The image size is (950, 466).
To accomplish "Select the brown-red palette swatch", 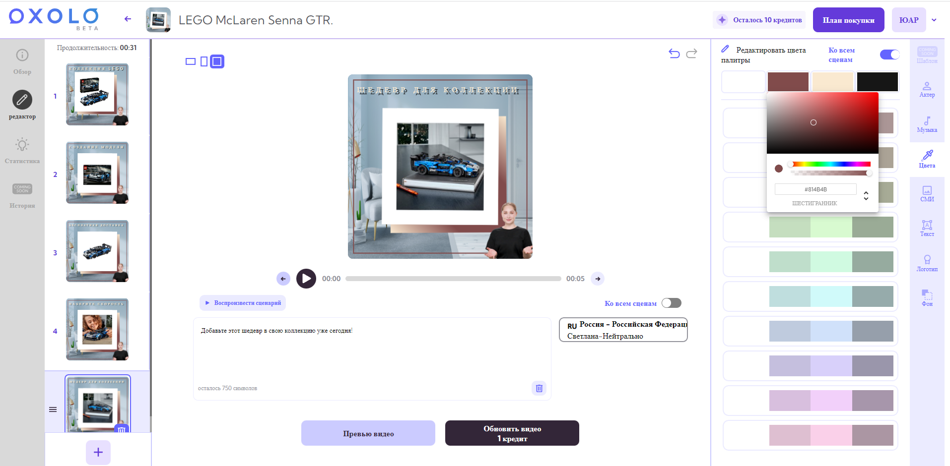I will [x=788, y=82].
